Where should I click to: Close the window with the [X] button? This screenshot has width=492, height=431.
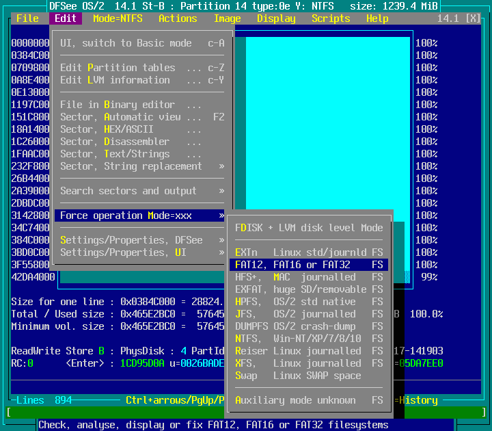473,18
